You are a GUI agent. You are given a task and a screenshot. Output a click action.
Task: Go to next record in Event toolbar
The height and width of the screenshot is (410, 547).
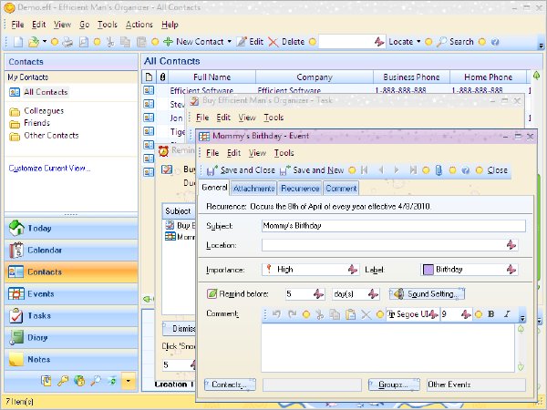click(x=397, y=170)
